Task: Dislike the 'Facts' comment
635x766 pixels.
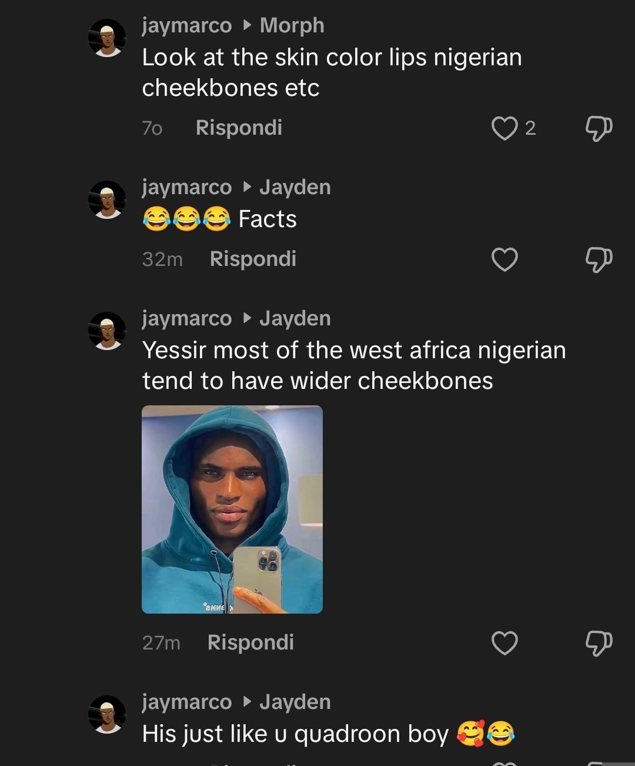Action: point(599,259)
